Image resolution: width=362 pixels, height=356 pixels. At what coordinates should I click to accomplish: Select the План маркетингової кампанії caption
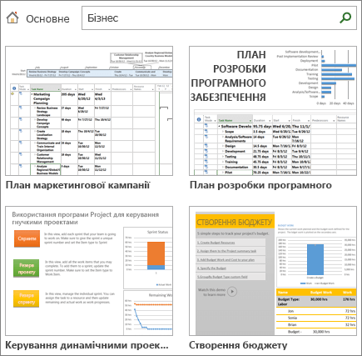point(77,185)
